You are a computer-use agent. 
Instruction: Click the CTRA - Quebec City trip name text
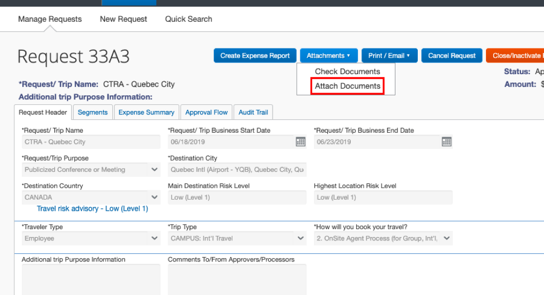point(139,84)
